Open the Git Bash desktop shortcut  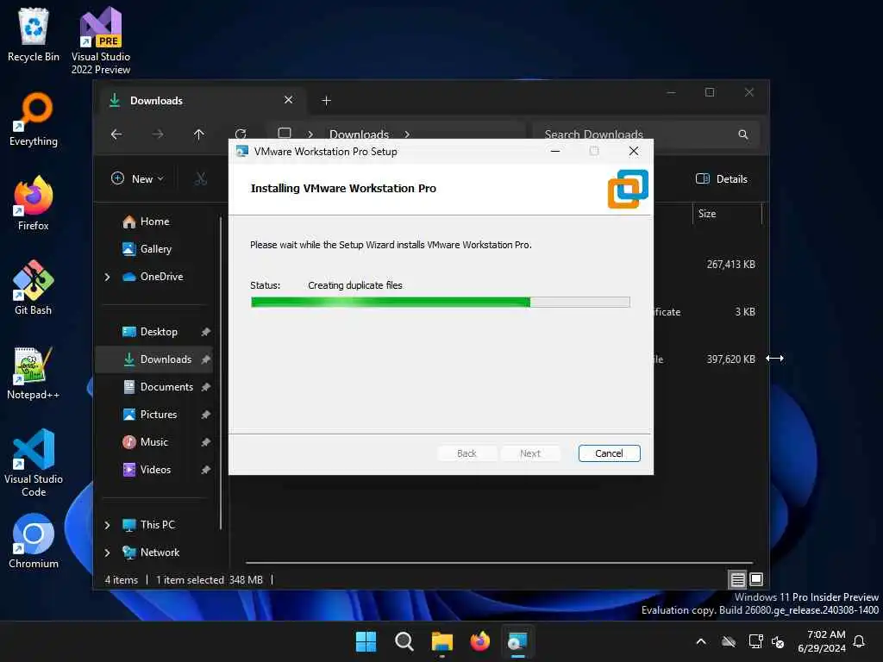tap(34, 288)
